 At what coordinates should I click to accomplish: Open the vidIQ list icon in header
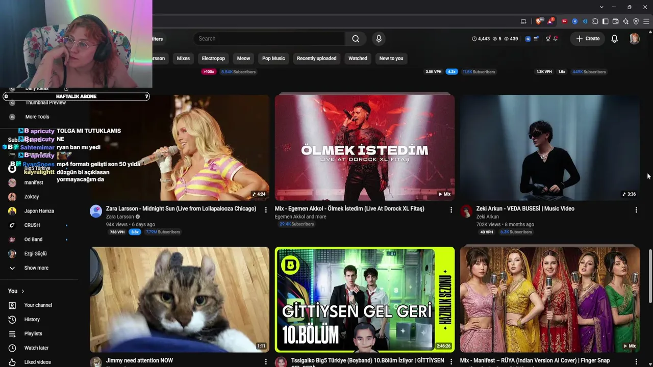pyautogui.click(x=536, y=39)
